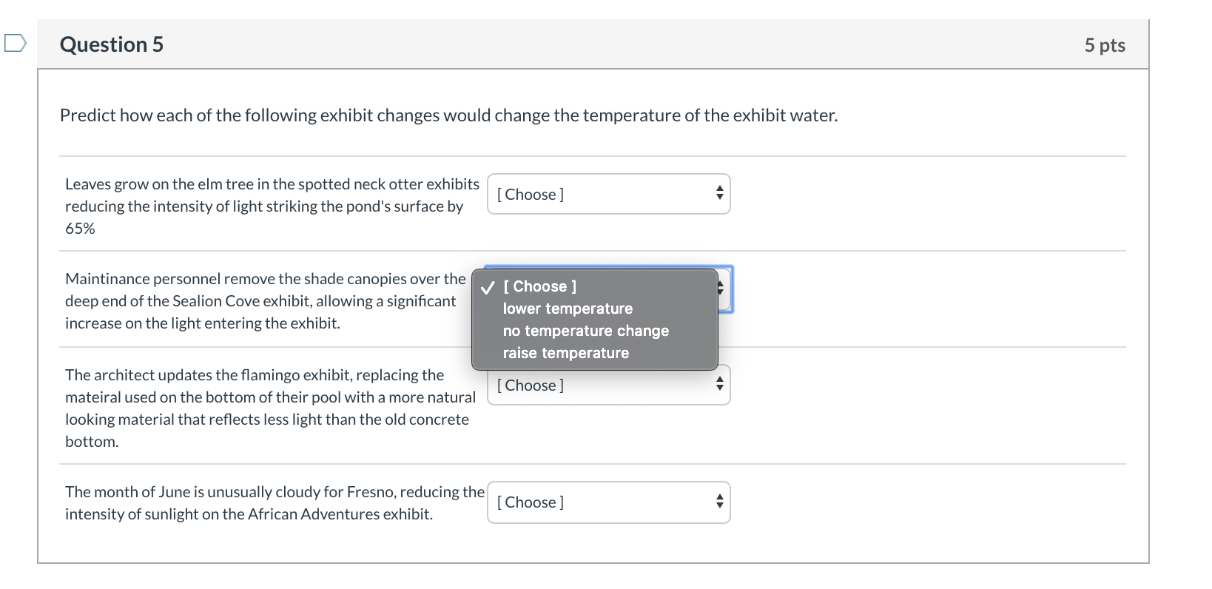This screenshot has height=589, width=1212.
Task: Click the "65%" text in the first statement
Action: (x=80, y=229)
